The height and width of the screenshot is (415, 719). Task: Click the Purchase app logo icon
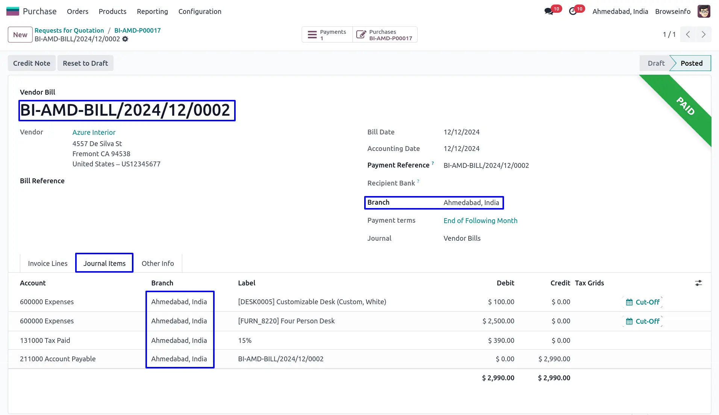(12, 11)
